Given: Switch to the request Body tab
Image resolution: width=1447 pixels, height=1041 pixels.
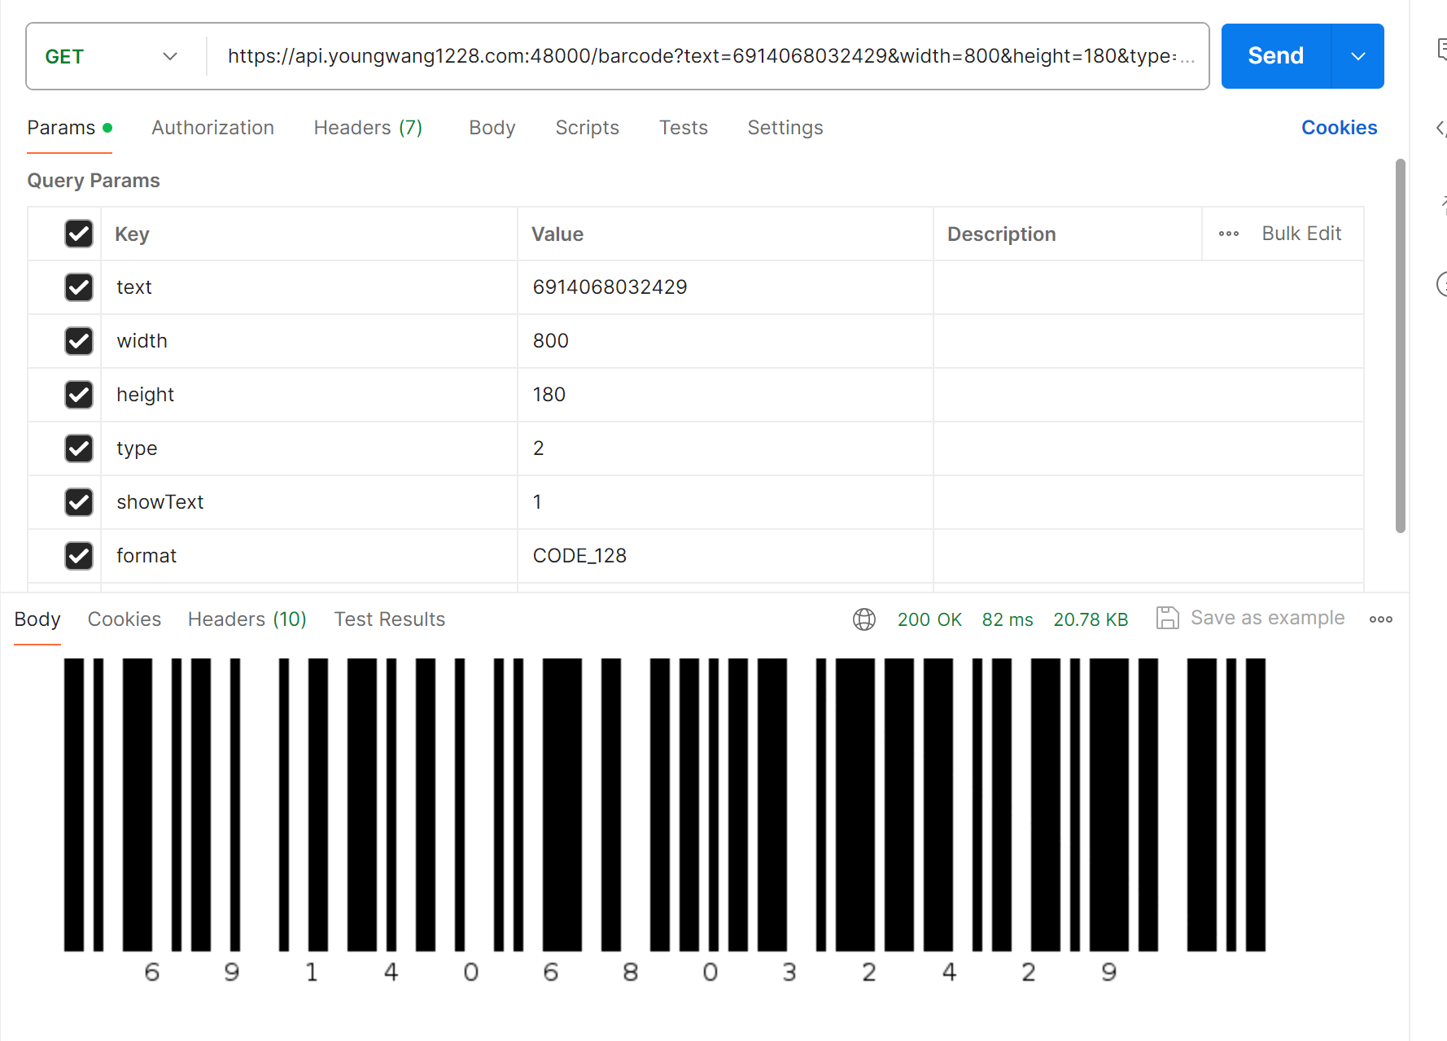Looking at the screenshot, I should point(492,128).
